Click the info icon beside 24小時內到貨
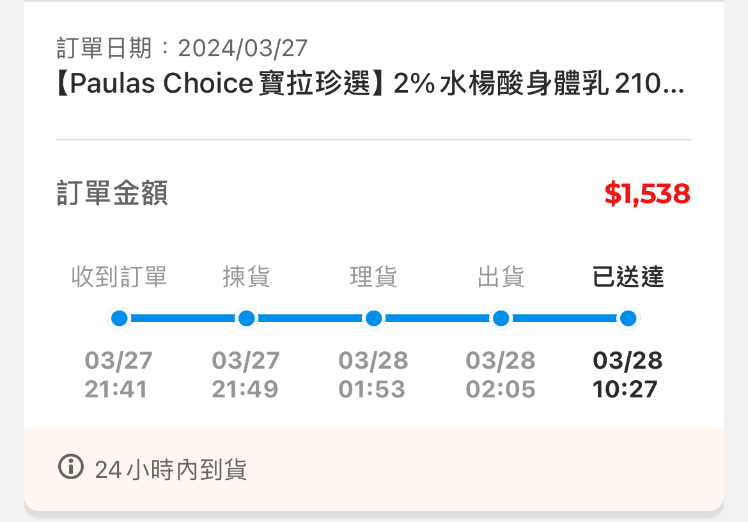This screenshot has width=748, height=522. (x=71, y=467)
